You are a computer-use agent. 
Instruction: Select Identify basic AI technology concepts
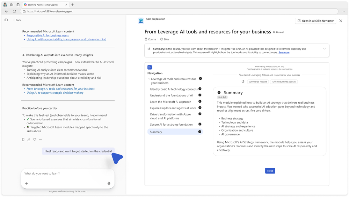[174, 89]
